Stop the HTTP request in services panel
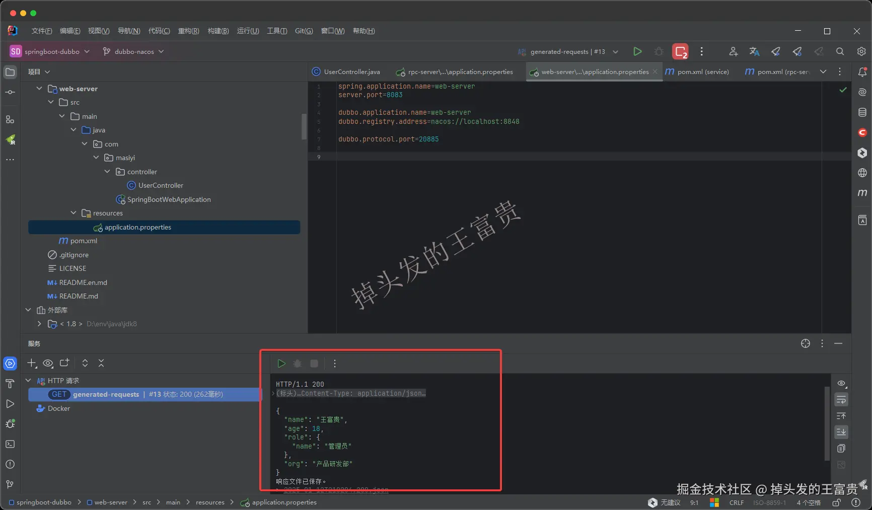This screenshot has width=872, height=510. [314, 363]
